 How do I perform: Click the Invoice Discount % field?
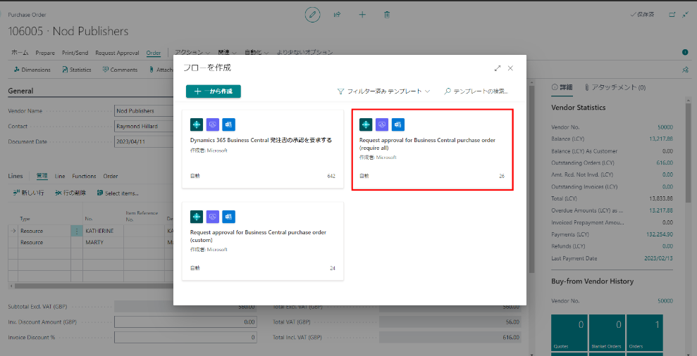pyautogui.click(x=186, y=338)
